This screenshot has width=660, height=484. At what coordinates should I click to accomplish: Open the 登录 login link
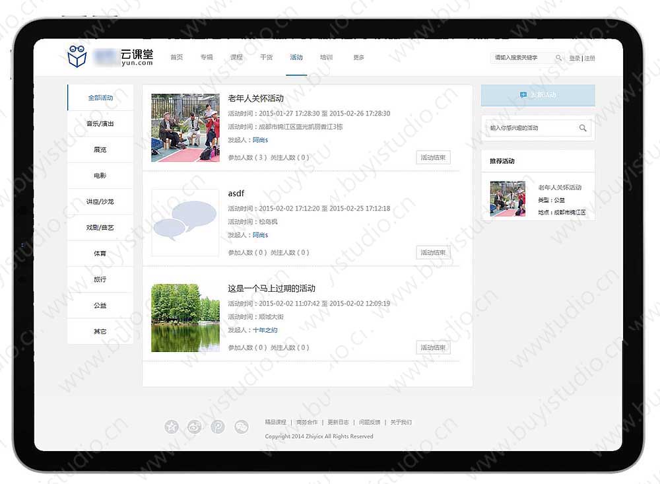574,58
